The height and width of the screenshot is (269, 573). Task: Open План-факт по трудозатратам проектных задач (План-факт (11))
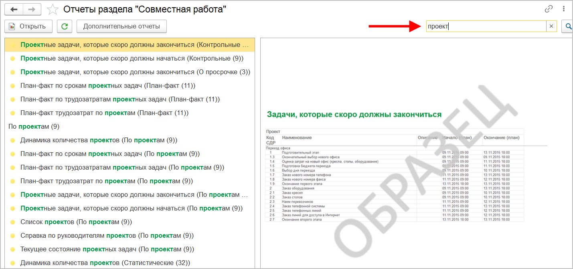pos(130,99)
